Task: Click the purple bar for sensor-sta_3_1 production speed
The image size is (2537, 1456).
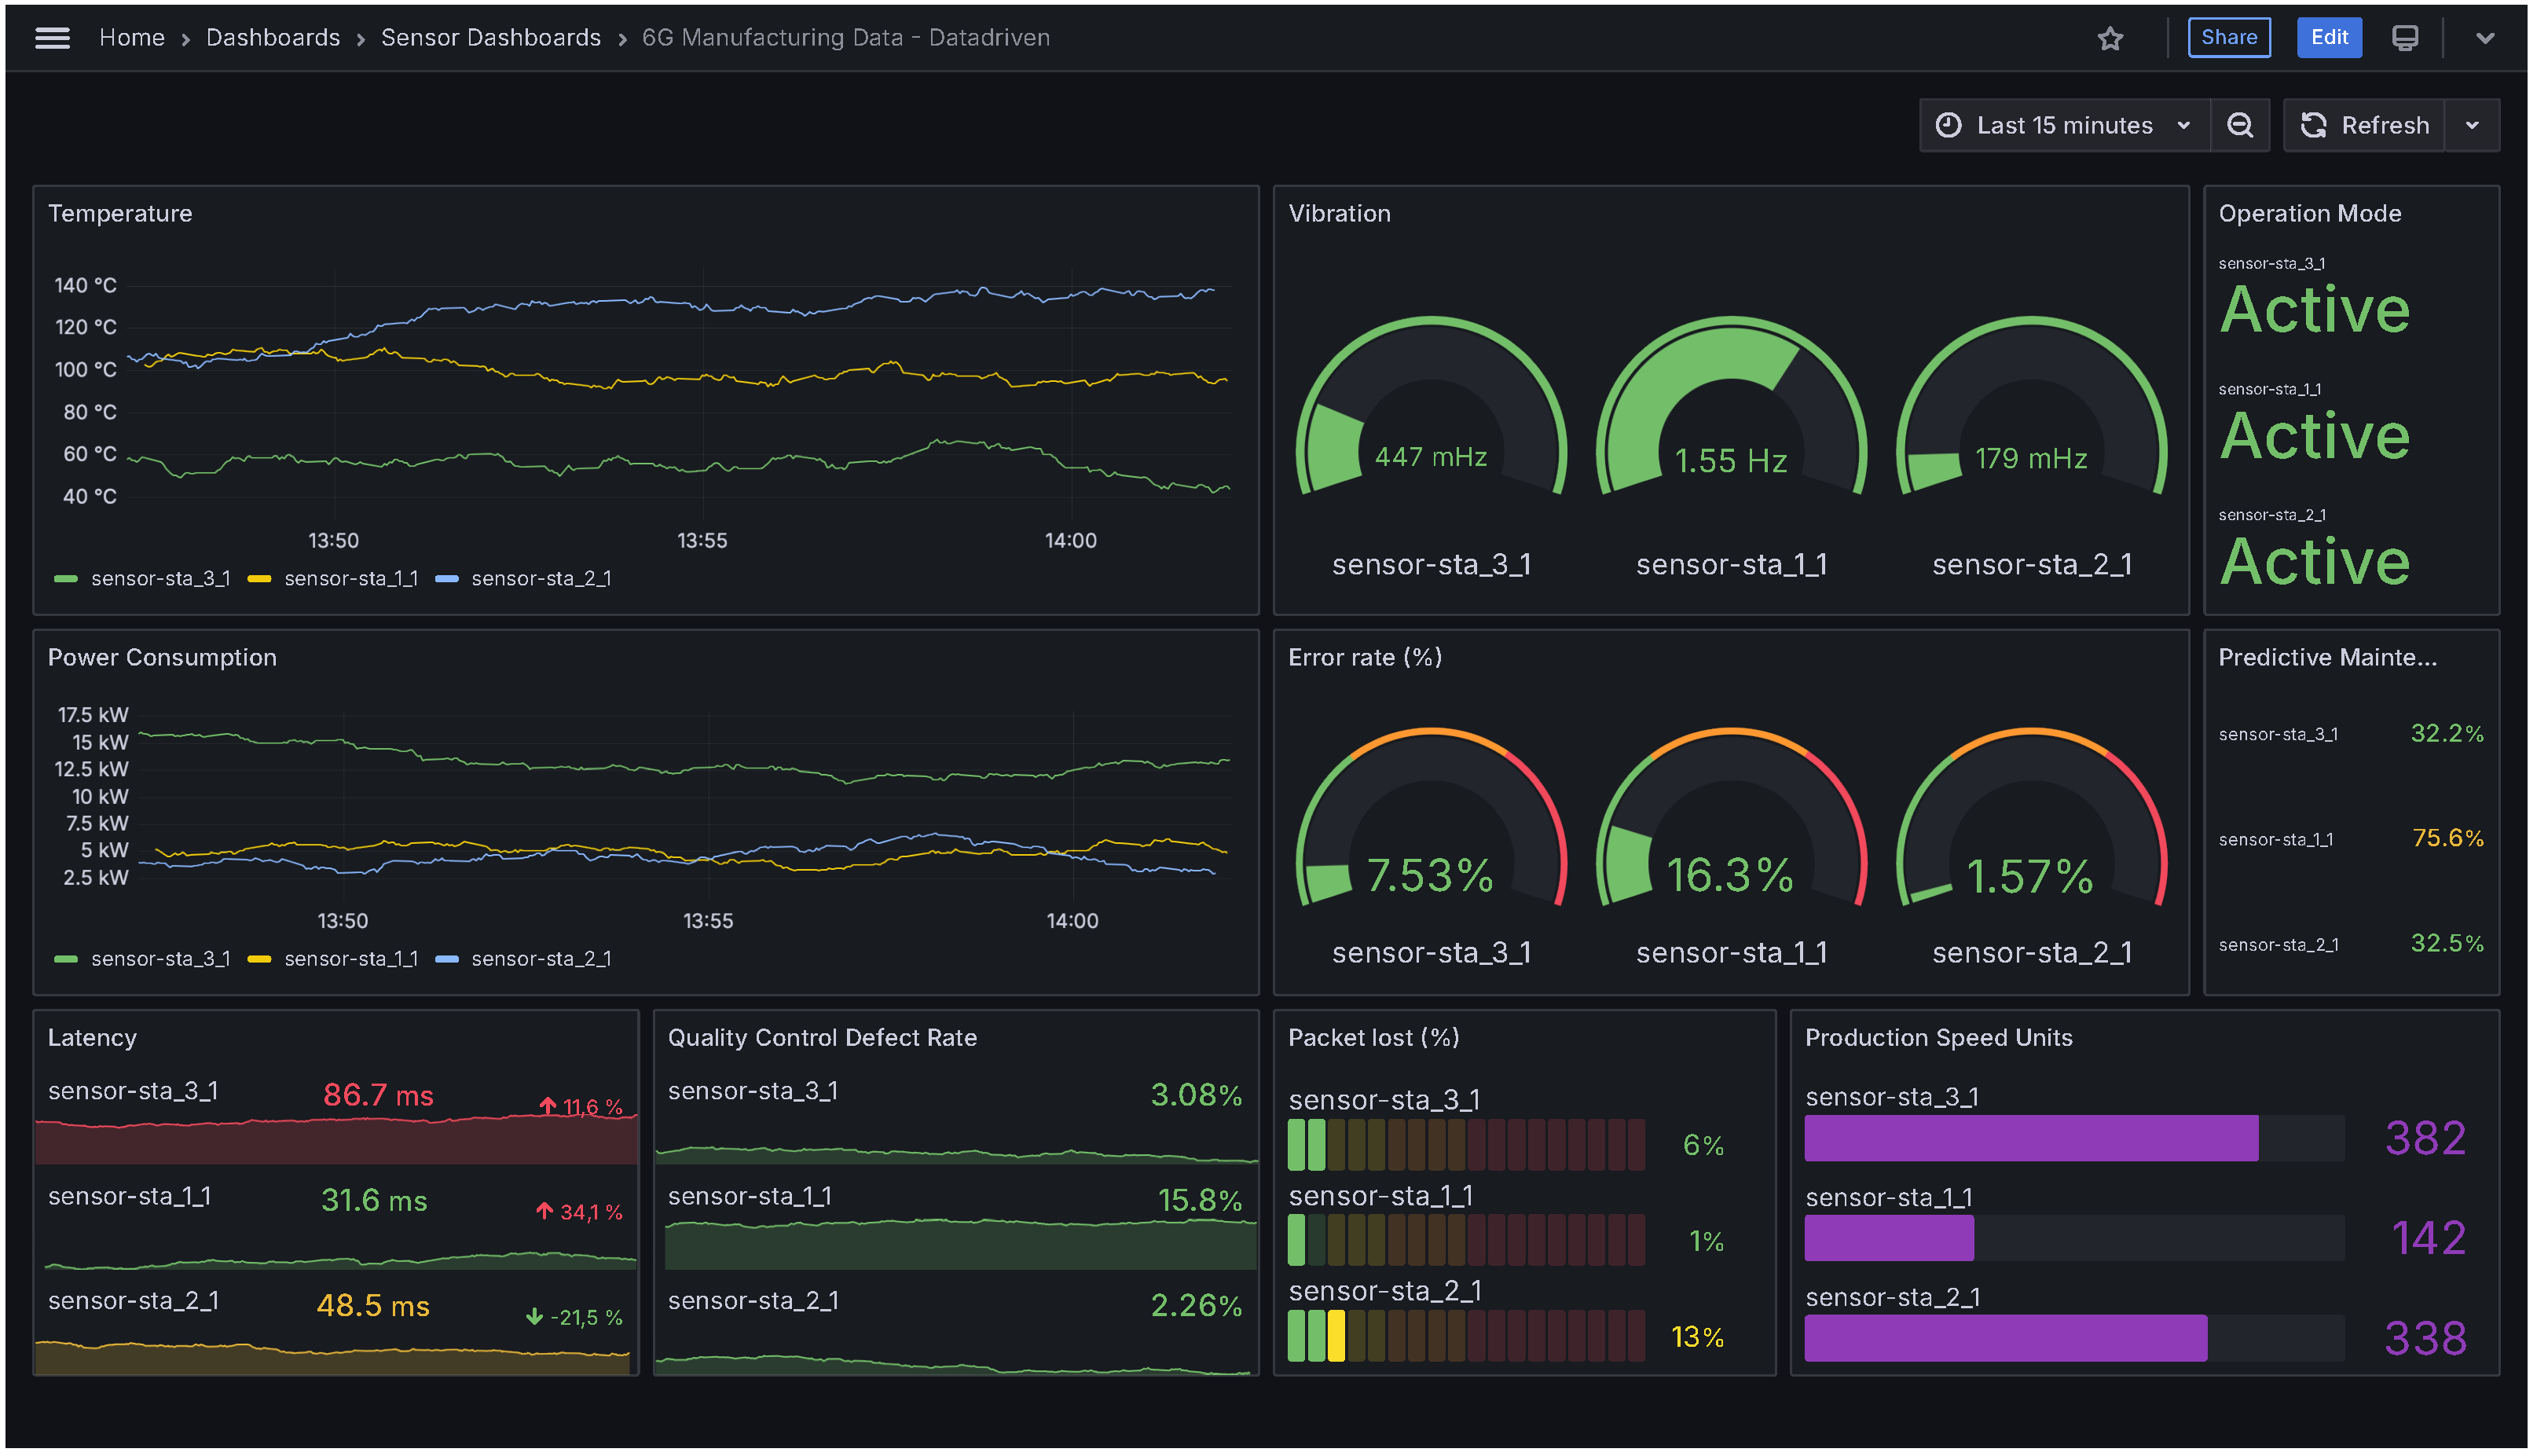Action: 2029,1138
